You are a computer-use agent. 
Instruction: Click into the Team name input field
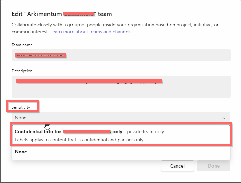coord(121,55)
